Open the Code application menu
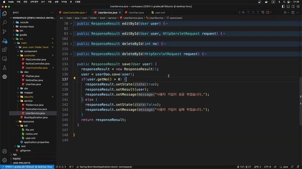 [11, 2]
